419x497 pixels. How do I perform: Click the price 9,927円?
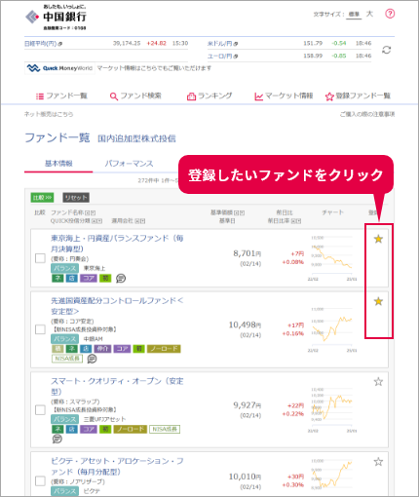click(x=248, y=405)
